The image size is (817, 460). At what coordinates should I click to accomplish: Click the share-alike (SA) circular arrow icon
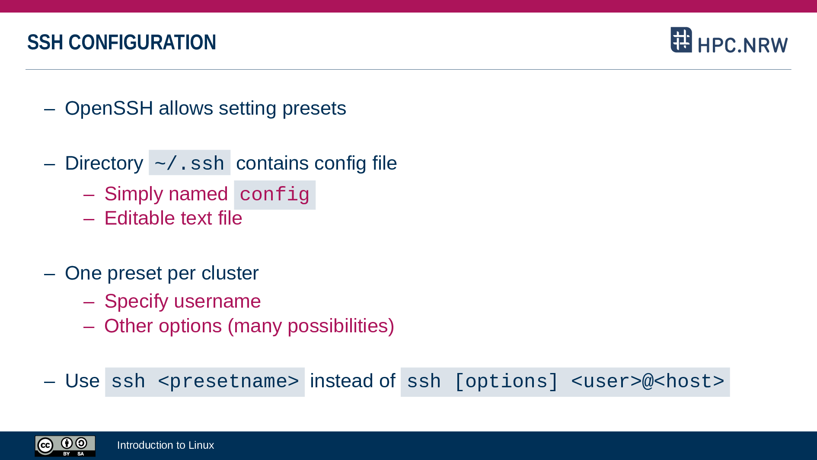(81, 443)
